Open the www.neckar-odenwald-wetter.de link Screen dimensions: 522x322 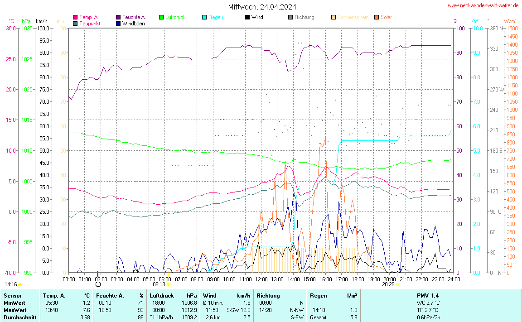coord(483,5)
